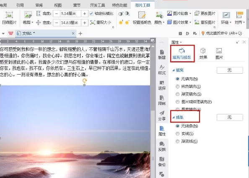
Task: Click the 点此查找命令 search box
Action: tap(222, 33)
